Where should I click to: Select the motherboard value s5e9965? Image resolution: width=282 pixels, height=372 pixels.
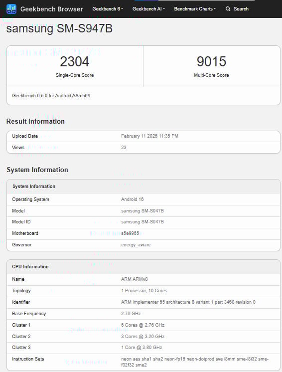[x=130, y=233]
